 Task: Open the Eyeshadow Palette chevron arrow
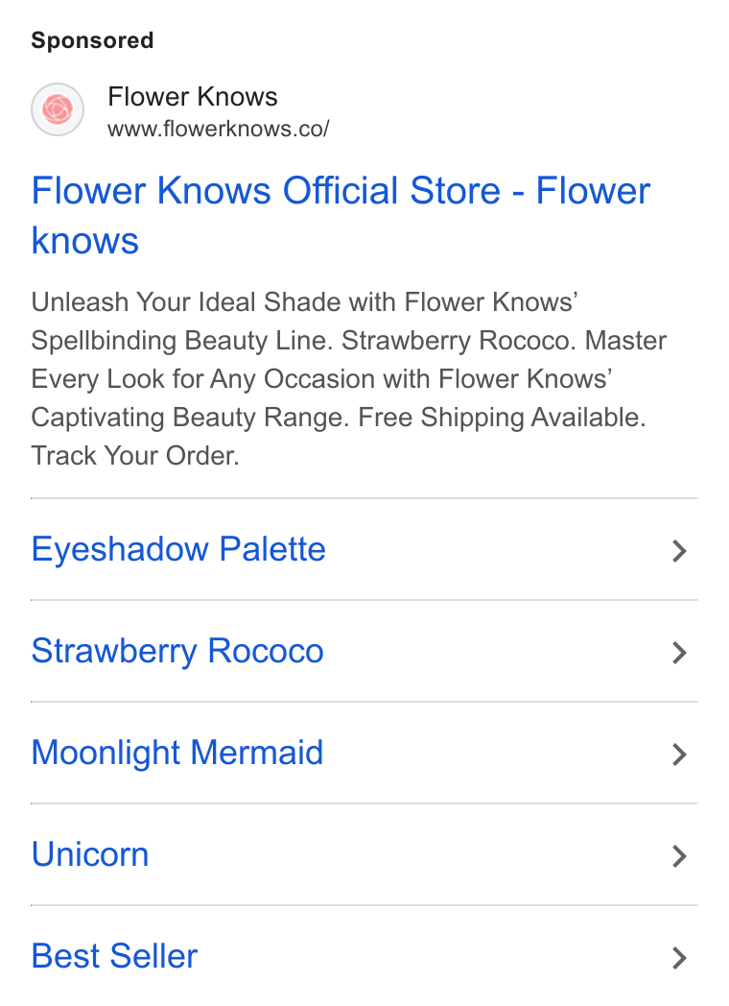680,550
